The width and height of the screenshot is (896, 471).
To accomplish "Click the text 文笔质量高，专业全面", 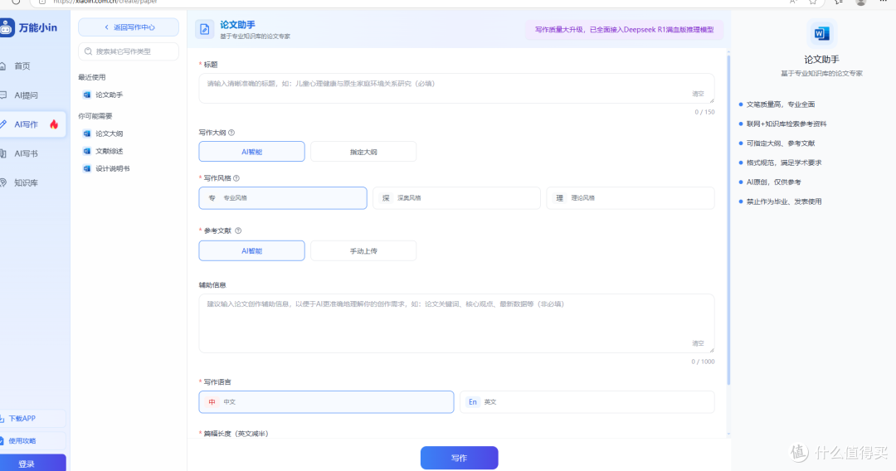I will [x=781, y=104].
